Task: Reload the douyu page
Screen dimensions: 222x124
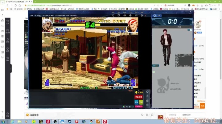Action: pos(16,5)
